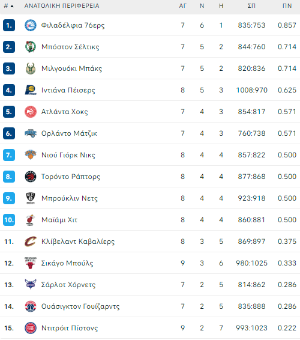Screen dimensions: 300x340
Task: Select the Indiana Pacers logo
Action: [x=31, y=90]
